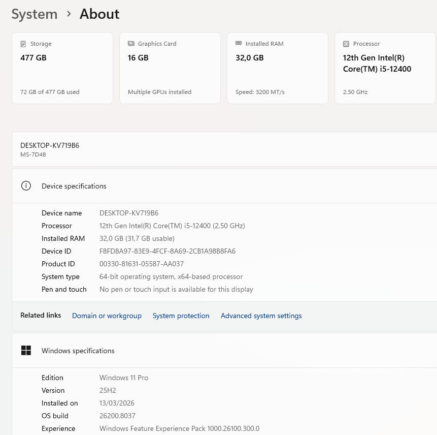Image resolution: width=437 pixels, height=435 pixels.
Task: Open the Storage 477 GB card
Action: point(62,69)
